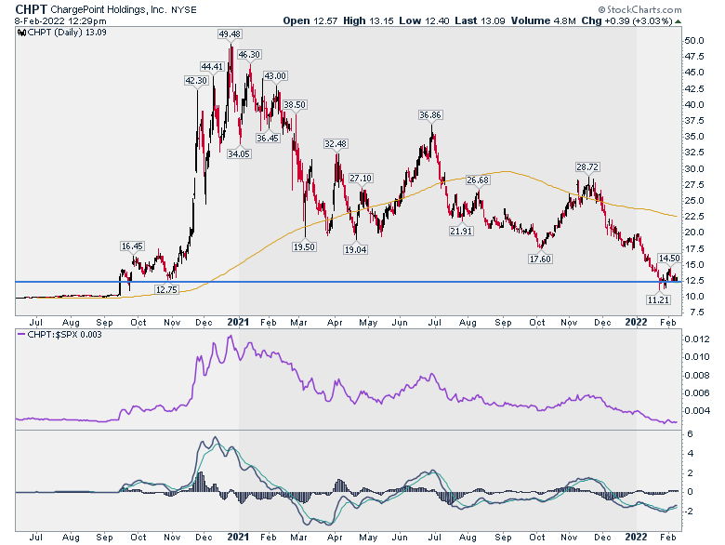The image size is (725, 545).
Task: Click the 19.04 low price label
Action: tap(355, 250)
